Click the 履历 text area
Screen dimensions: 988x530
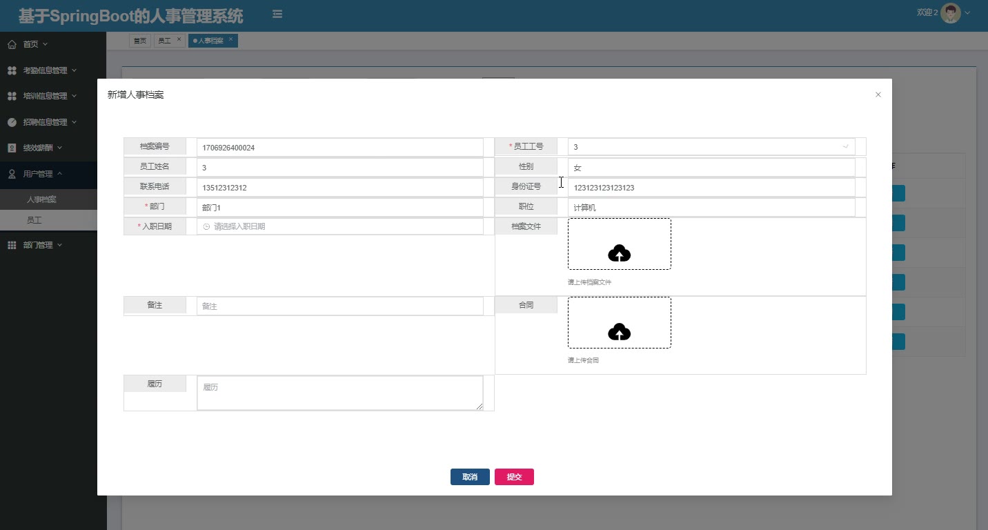click(x=340, y=393)
